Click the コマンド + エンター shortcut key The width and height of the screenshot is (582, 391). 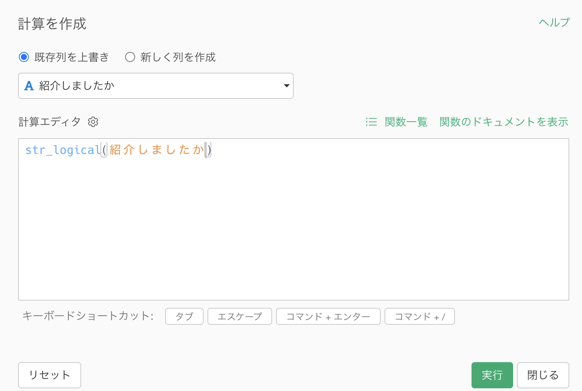point(328,316)
